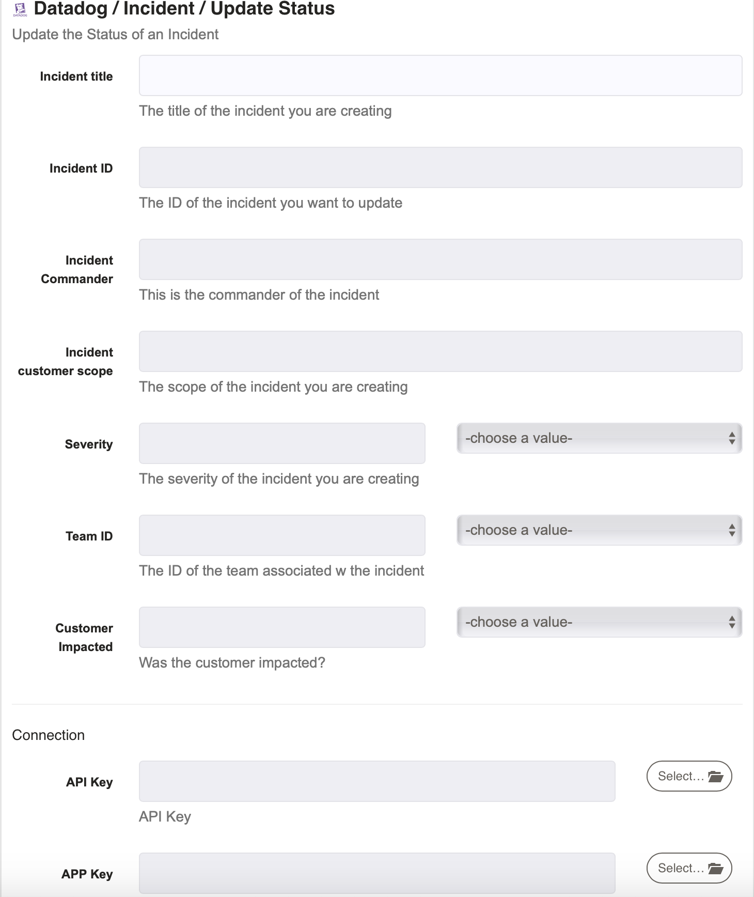Screen dimensions: 754x897
Task: Focus the Team ID text input
Action: (282, 535)
